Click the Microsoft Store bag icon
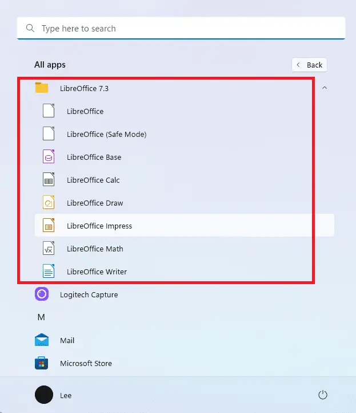356x413 pixels. [x=42, y=363]
